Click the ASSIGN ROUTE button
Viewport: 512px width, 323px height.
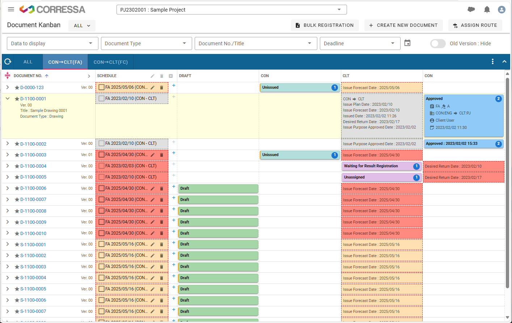(475, 25)
